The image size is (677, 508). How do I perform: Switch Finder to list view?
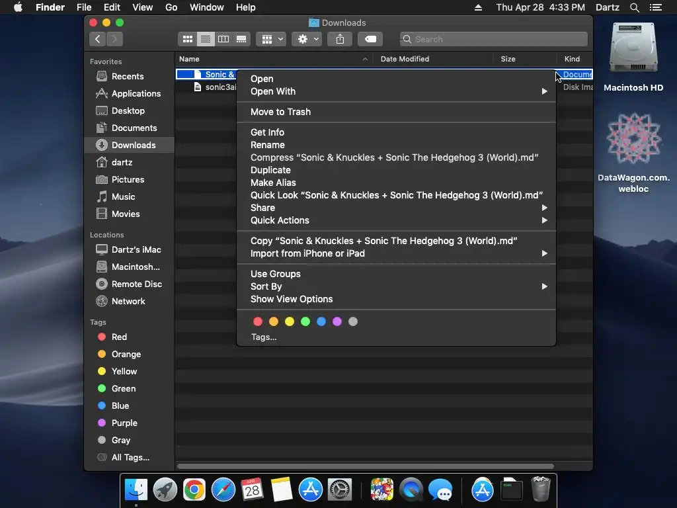(x=206, y=39)
